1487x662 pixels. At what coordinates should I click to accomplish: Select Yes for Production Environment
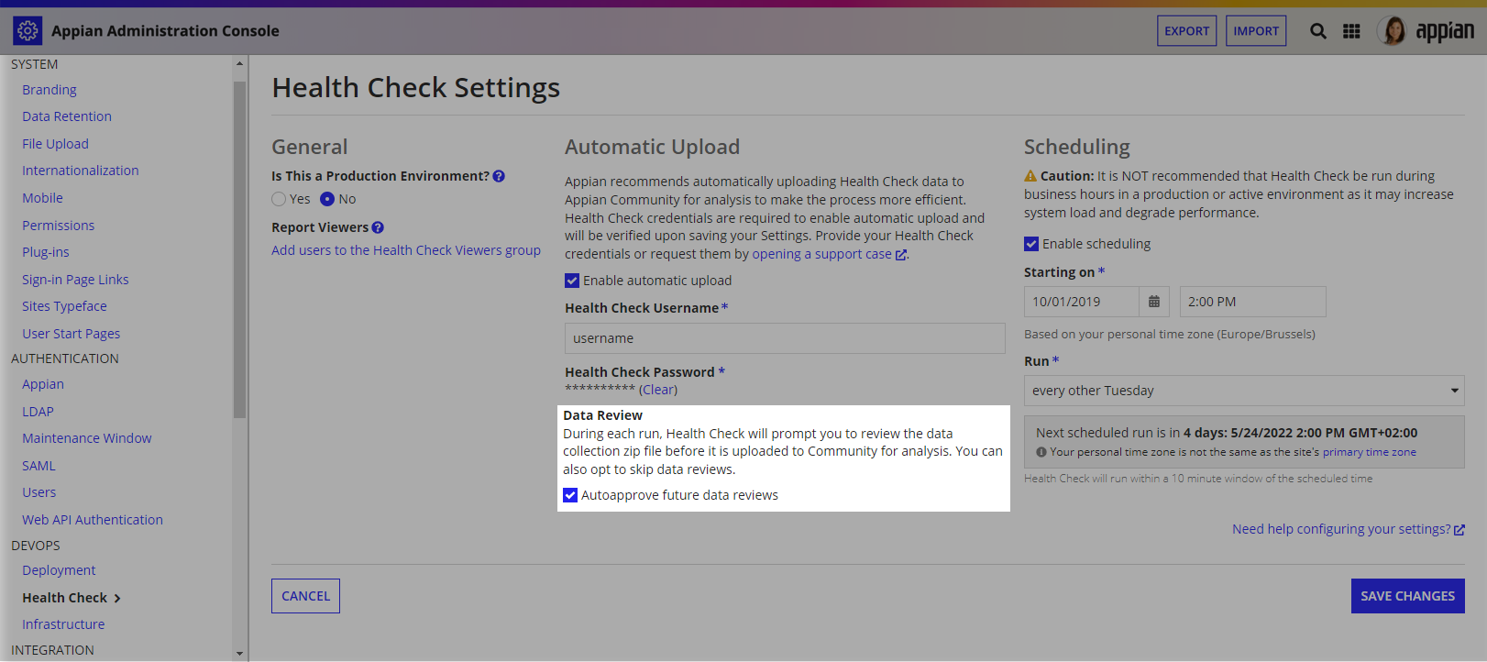[x=279, y=199]
